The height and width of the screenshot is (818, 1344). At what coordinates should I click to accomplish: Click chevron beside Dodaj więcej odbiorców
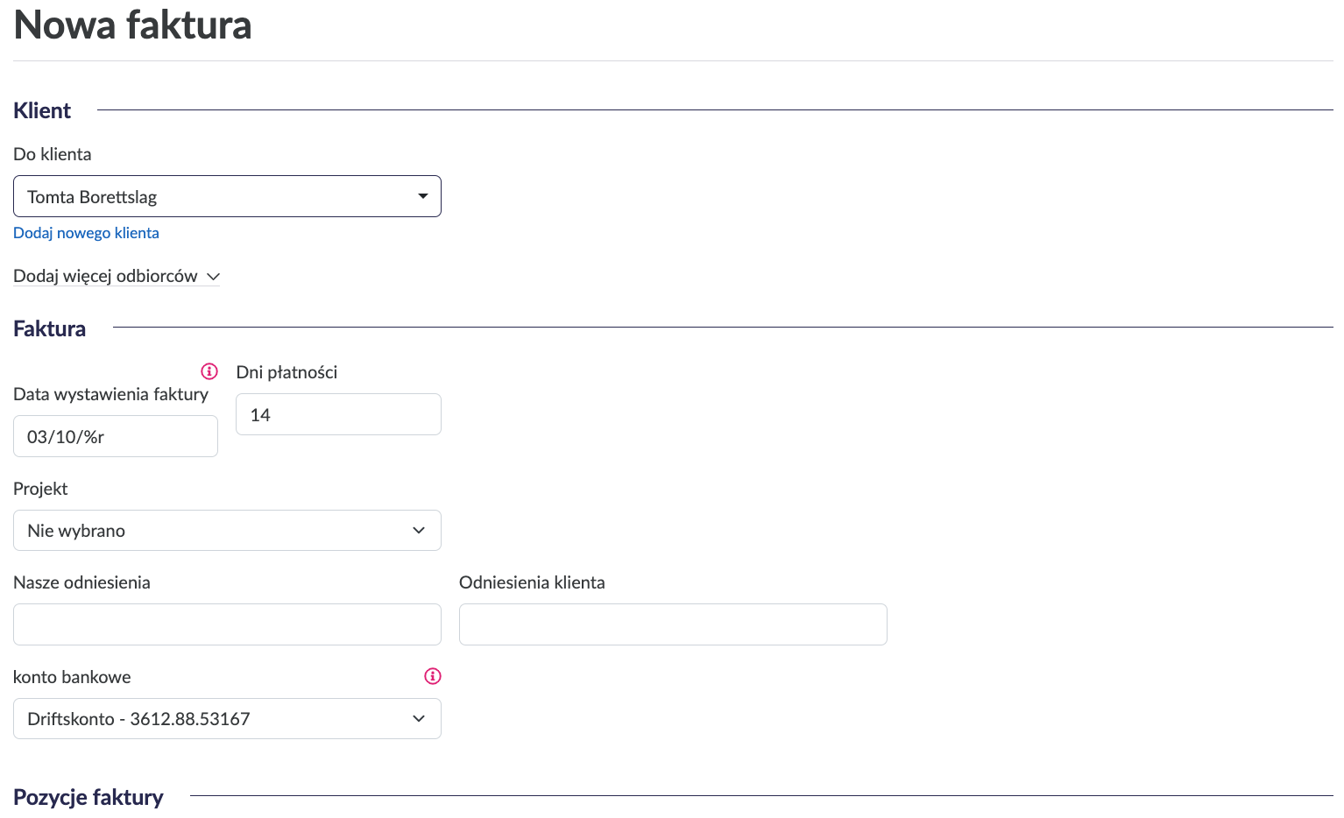point(213,277)
